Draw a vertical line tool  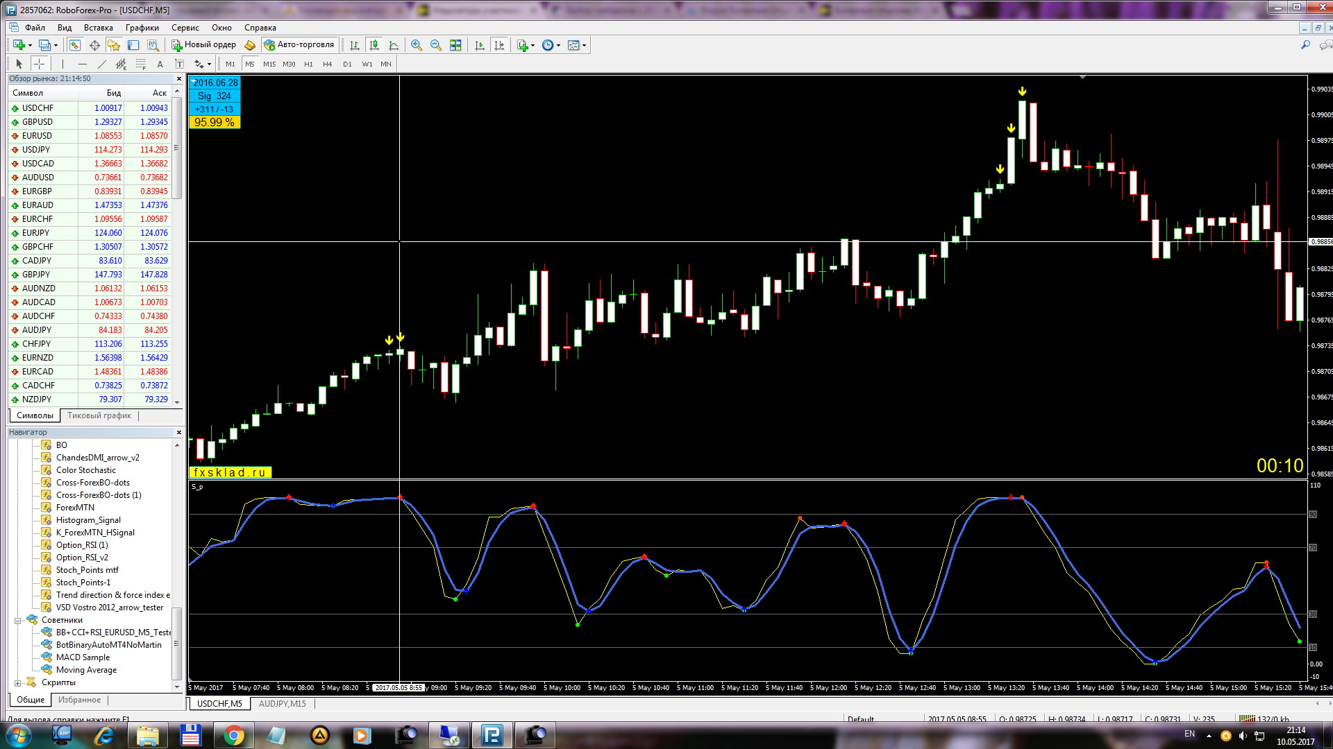point(62,64)
